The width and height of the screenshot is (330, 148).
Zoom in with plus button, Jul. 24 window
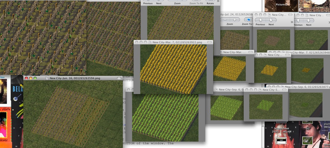pyautogui.click(x=234, y=20)
